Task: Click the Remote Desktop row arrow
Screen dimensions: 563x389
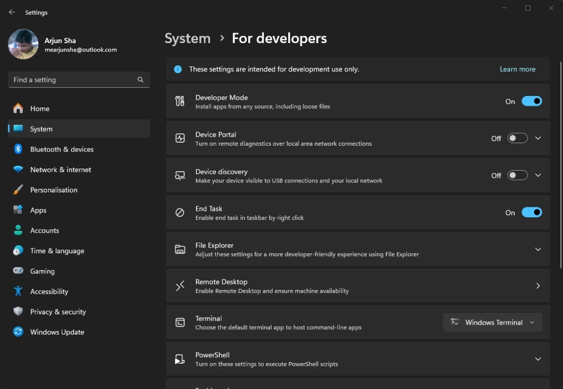Action: click(x=538, y=286)
